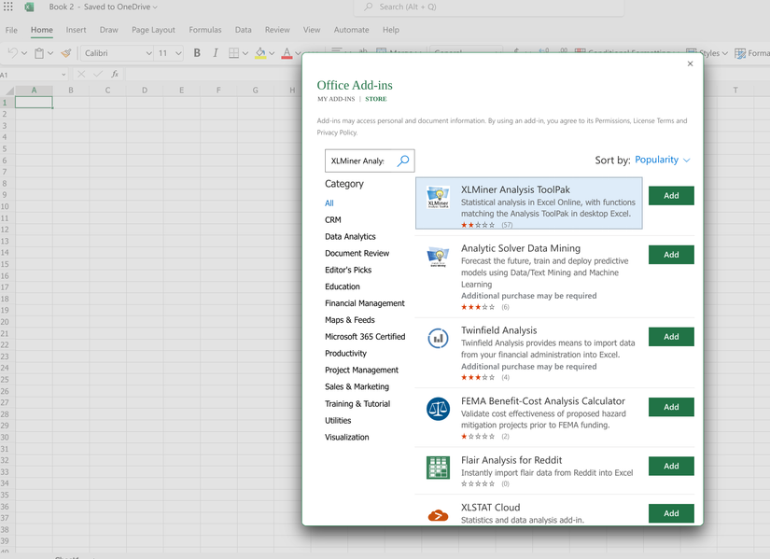Click the XLMiner Analysis ToolPak icon
This screenshot has width=770, height=559.
[438, 198]
